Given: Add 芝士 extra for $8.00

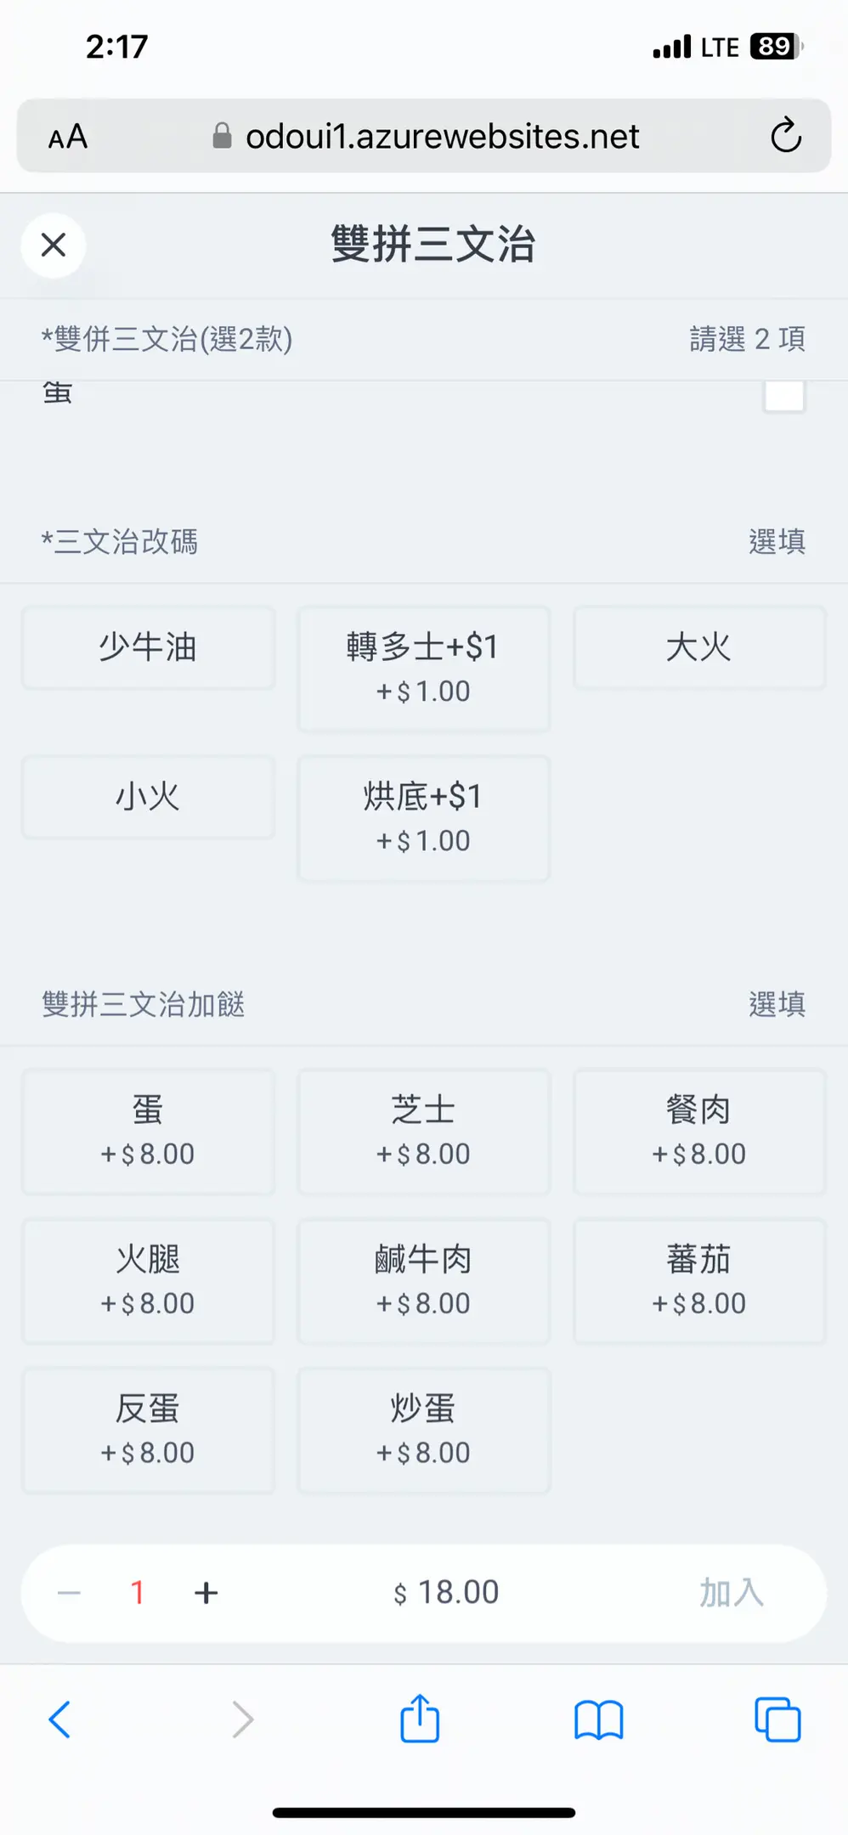Looking at the screenshot, I should coord(423,1131).
